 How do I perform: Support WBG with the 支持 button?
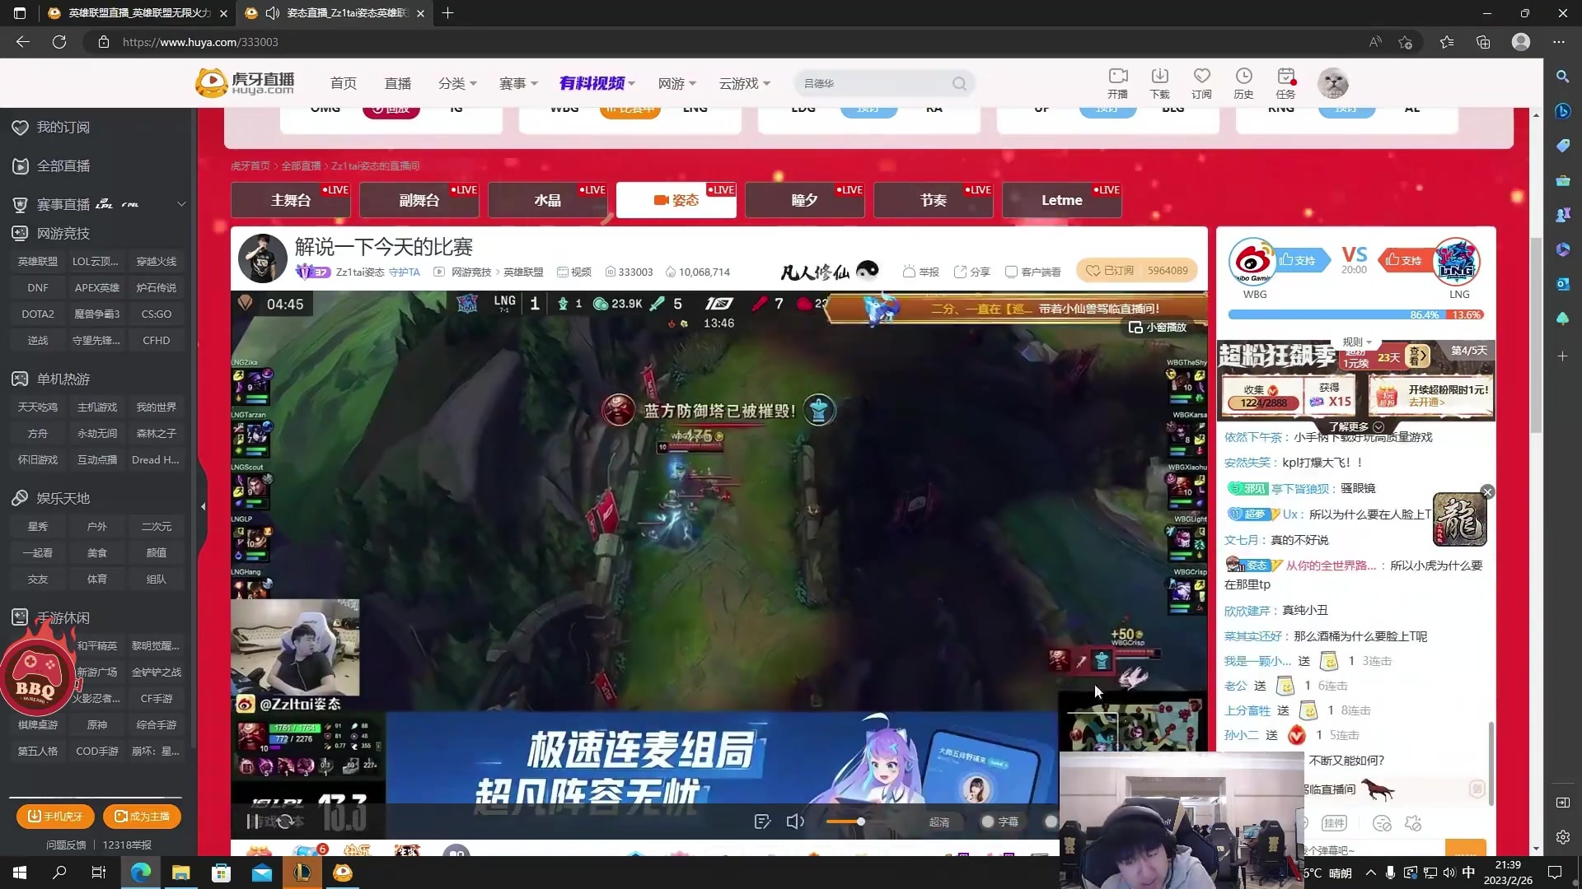pos(1303,260)
